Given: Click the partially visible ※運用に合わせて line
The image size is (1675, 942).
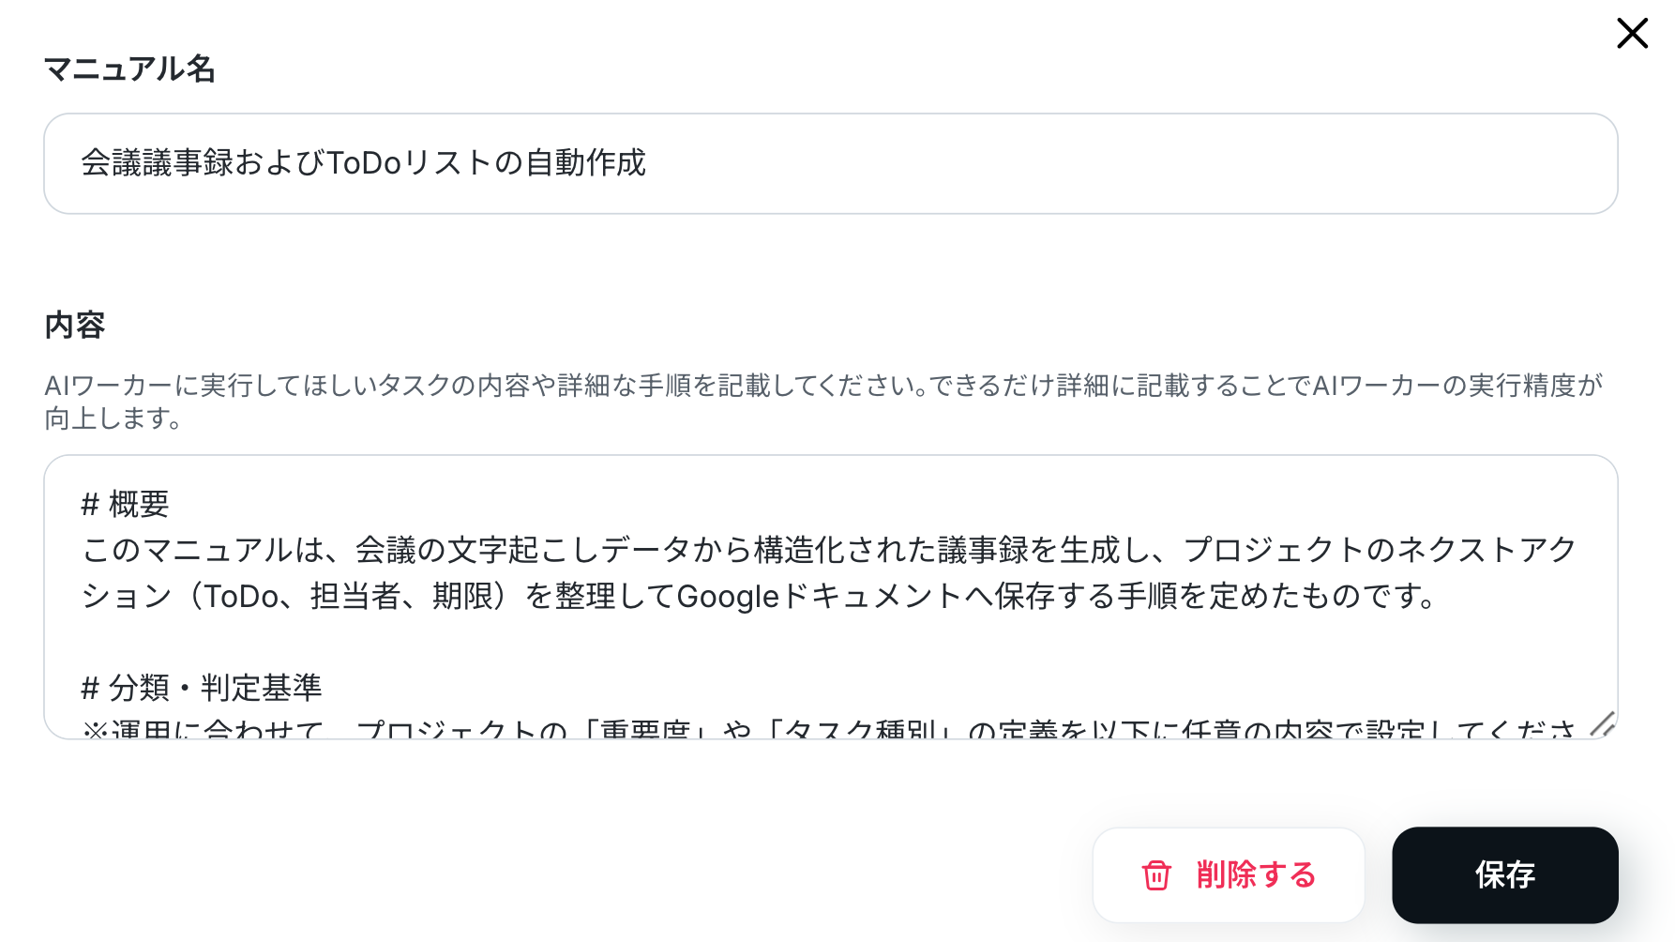Looking at the screenshot, I should tap(829, 729).
